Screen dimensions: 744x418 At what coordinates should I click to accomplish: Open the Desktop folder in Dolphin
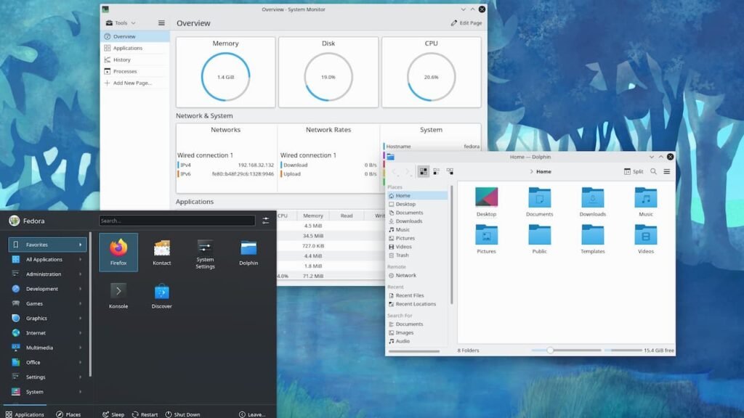tap(486, 202)
